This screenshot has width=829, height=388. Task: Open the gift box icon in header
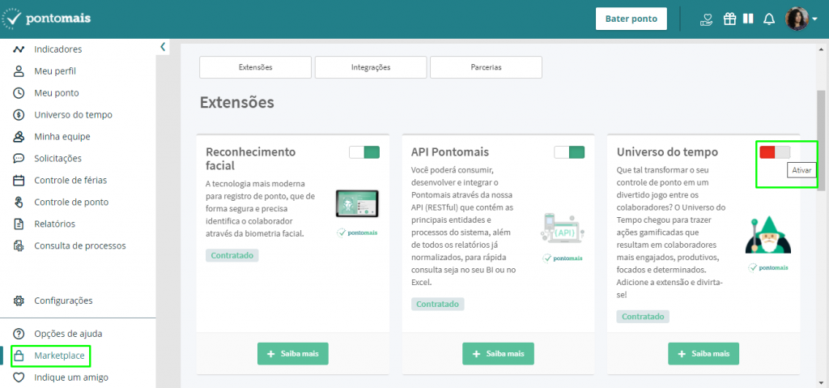point(729,19)
